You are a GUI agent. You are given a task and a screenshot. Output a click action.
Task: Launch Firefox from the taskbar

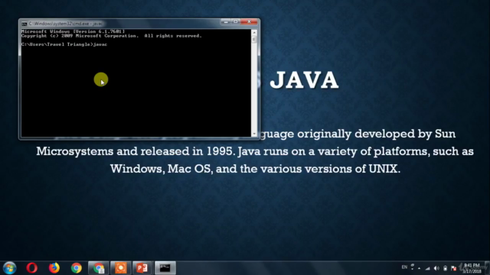tap(54, 268)
